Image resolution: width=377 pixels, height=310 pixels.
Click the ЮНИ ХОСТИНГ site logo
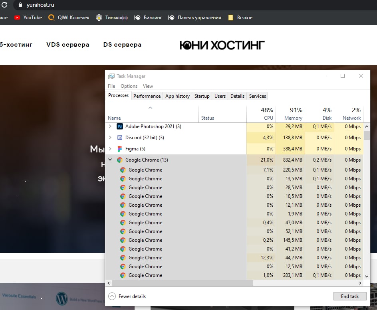tap(222, 45)
